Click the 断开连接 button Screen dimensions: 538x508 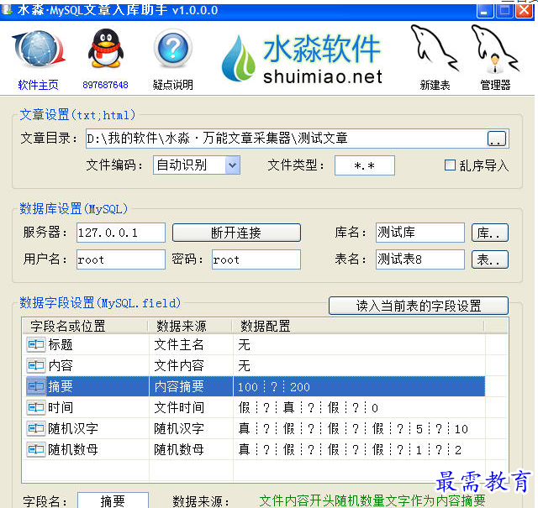236,233
